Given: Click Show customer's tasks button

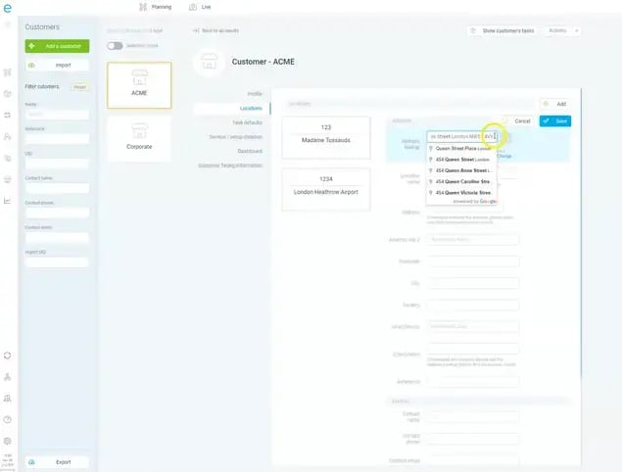Looking at the screenshot, I should click(x=502, y=30).
